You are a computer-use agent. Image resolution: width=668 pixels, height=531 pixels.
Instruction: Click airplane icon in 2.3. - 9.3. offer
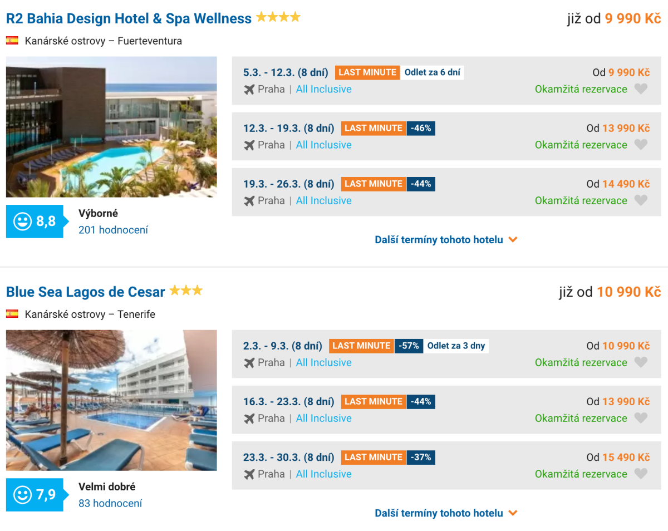coord(249,362)
